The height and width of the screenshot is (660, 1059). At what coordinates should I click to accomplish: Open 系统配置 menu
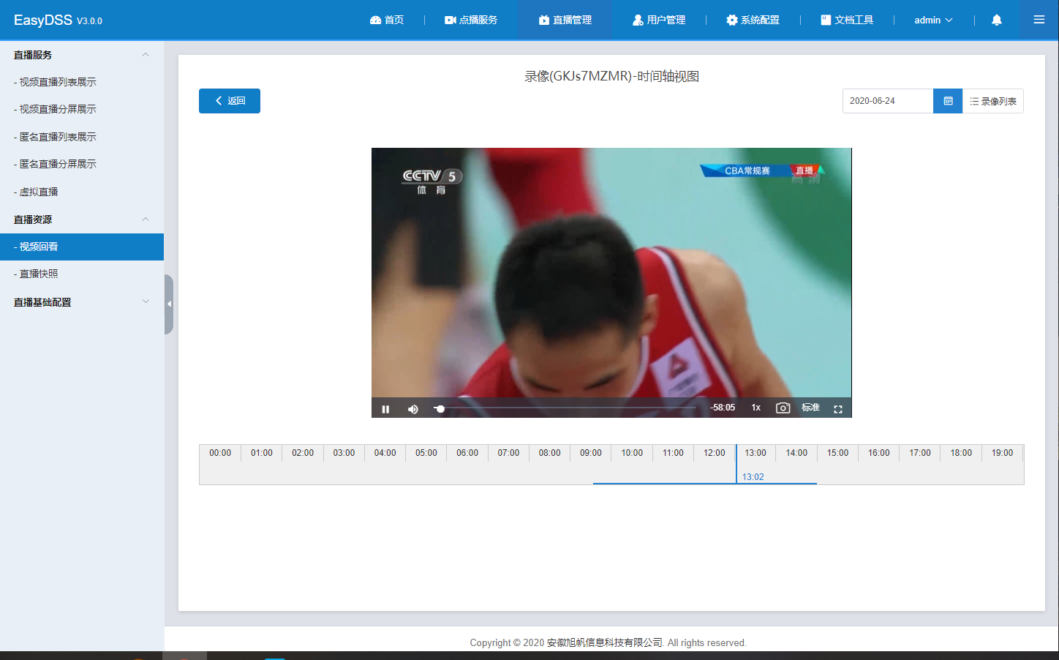tap(753, 20)
